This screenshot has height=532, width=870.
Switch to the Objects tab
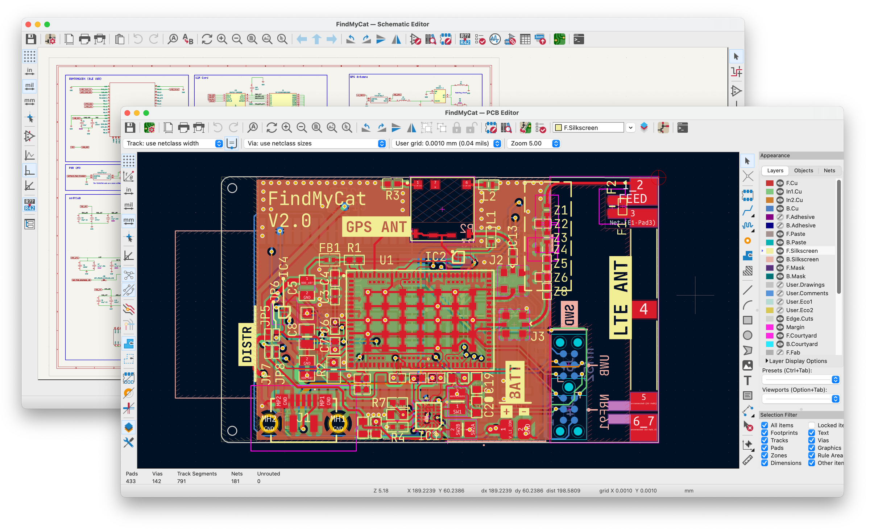pyautogui.click(x=803, y=170)
